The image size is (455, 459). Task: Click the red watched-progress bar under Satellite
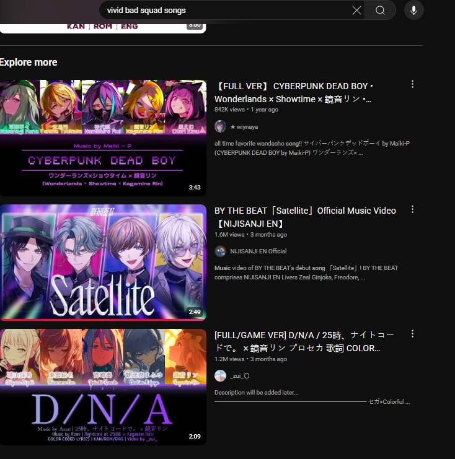pos(103,320)
